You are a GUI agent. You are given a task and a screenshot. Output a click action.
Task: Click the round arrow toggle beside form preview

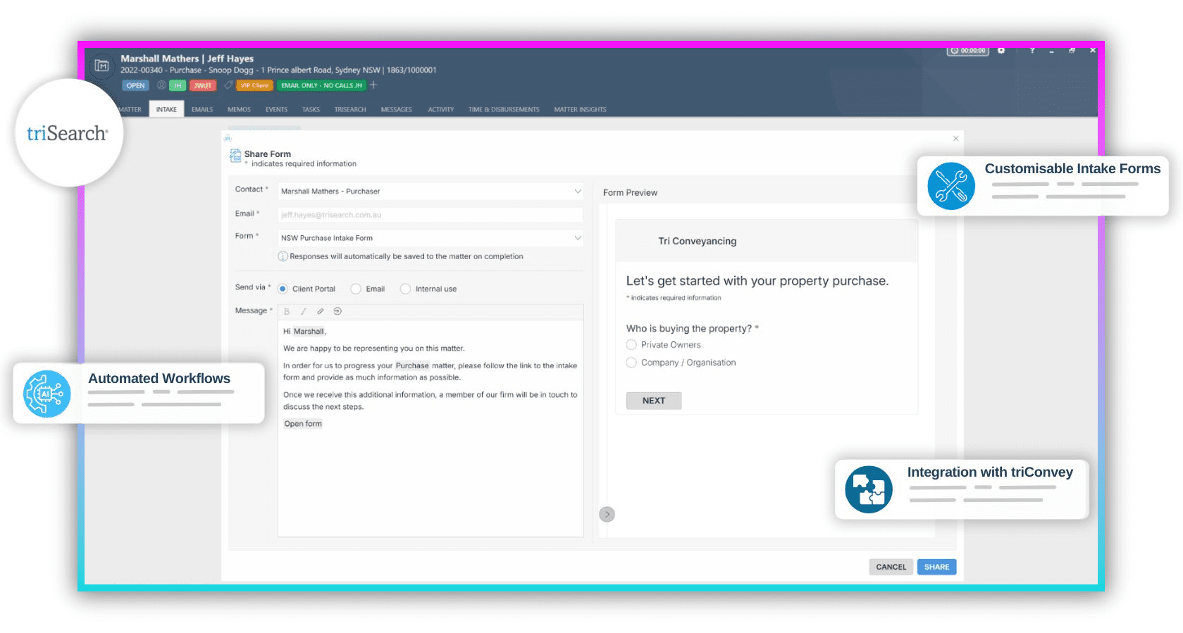click(x=607, y=515)
